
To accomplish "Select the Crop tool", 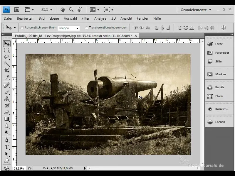I will point(7,70).
